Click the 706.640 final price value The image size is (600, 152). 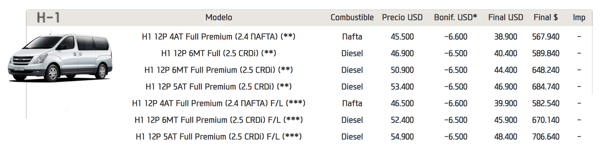point(546,137)
